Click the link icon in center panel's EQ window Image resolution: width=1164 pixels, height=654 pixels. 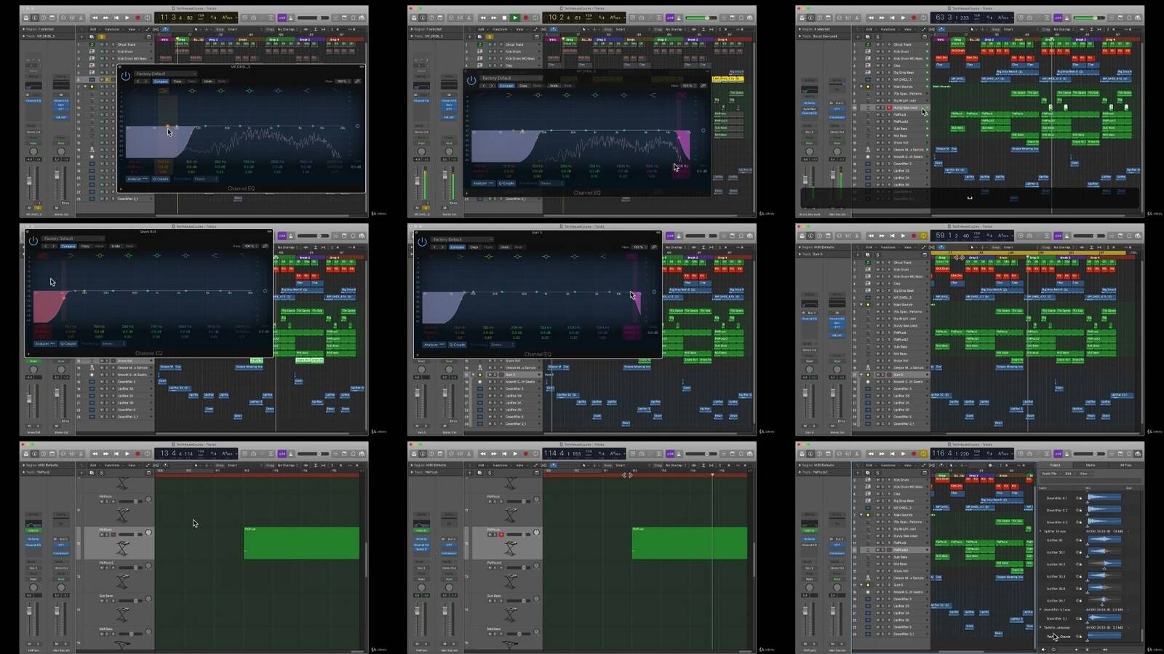tap(654, 247)
